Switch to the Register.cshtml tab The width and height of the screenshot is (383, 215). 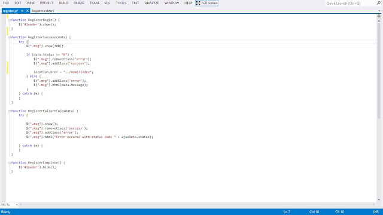coord(42,11)
